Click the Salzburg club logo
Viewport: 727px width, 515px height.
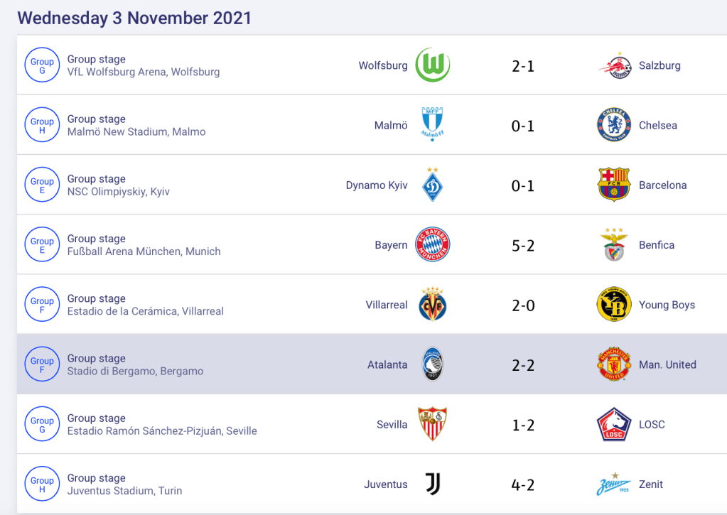614,66
